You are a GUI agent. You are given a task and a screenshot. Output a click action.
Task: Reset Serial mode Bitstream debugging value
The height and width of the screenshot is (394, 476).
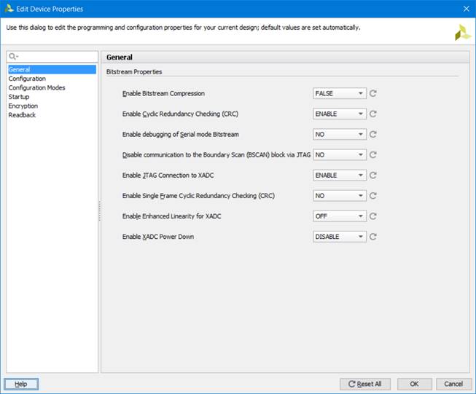[x=373, y=134]
